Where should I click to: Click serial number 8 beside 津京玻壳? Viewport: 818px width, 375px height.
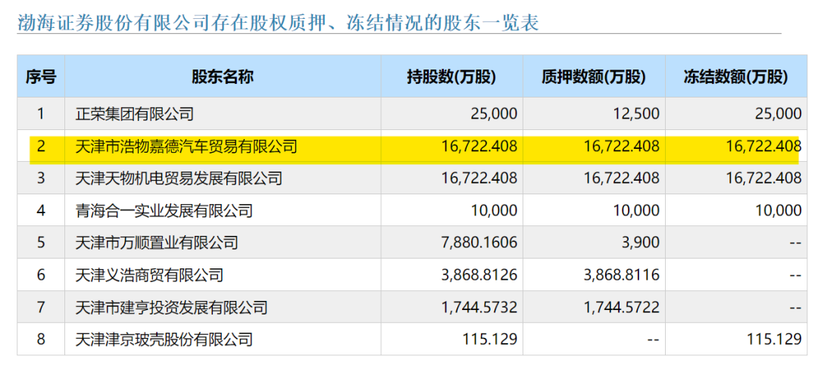tap(41, 339)
